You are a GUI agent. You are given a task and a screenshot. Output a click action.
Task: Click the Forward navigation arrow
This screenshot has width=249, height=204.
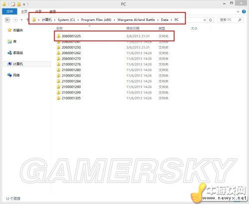click(15, 20)
